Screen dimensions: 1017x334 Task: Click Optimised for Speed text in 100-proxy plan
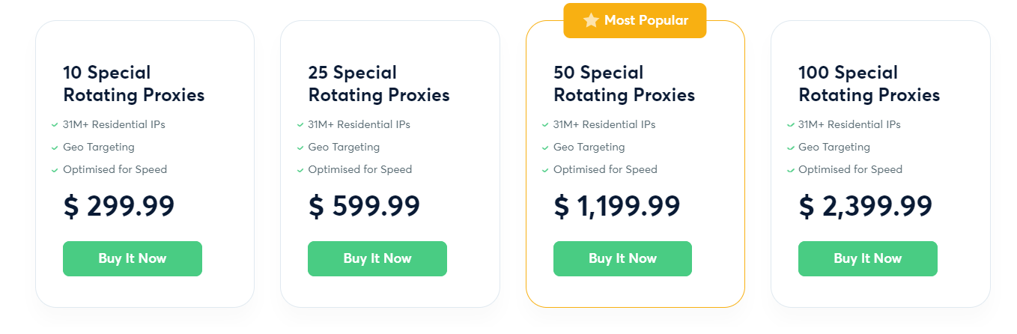tap(850, 170)
